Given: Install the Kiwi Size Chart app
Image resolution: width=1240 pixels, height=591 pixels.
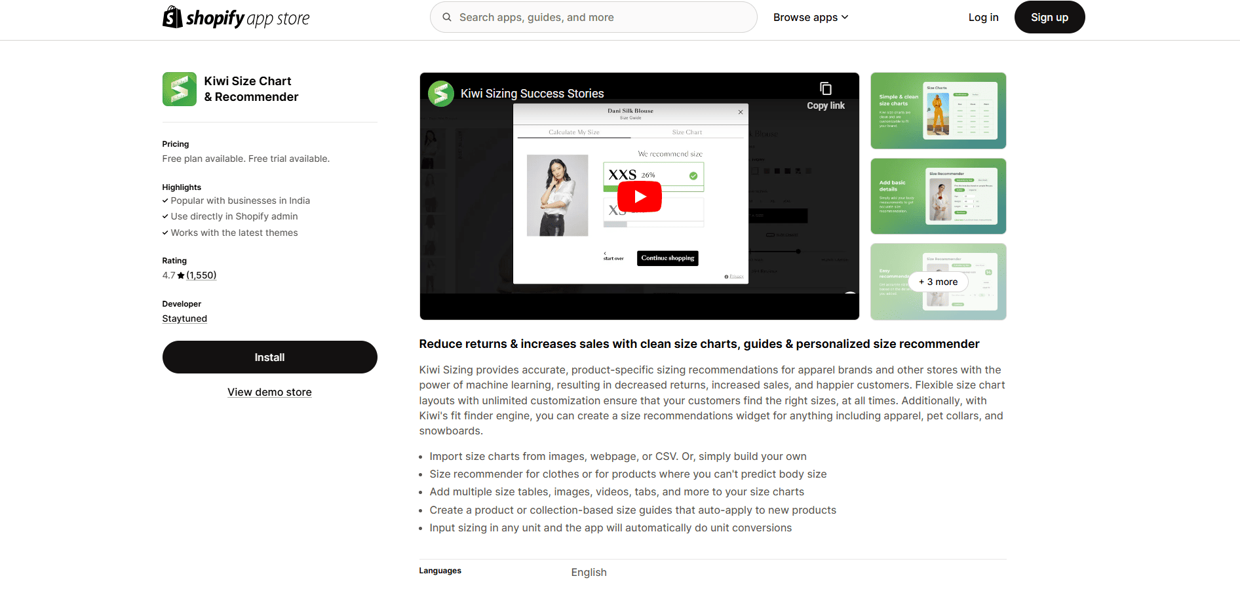Looking at the screenshot, I should pos(270,357).
